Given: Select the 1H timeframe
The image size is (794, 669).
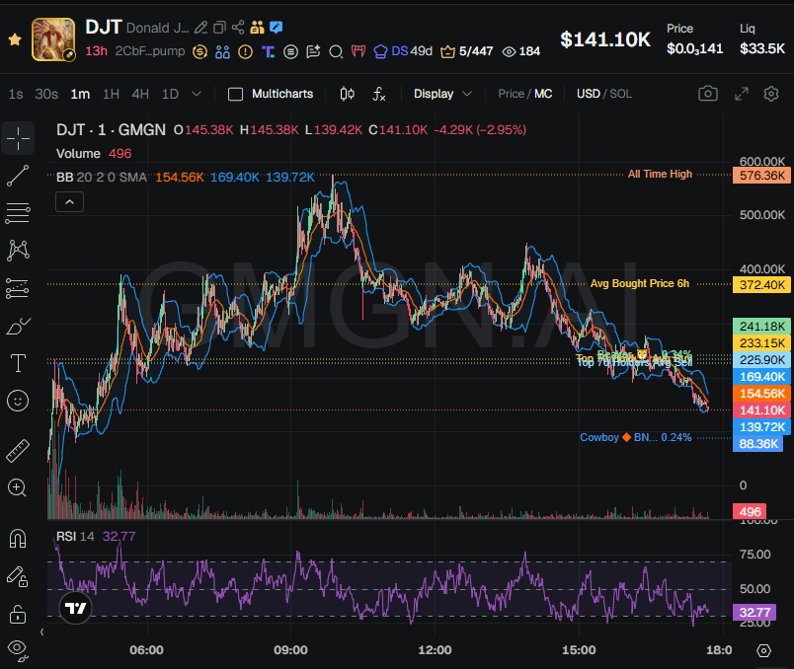Looking at the screenshot, I should coord(111,94).
